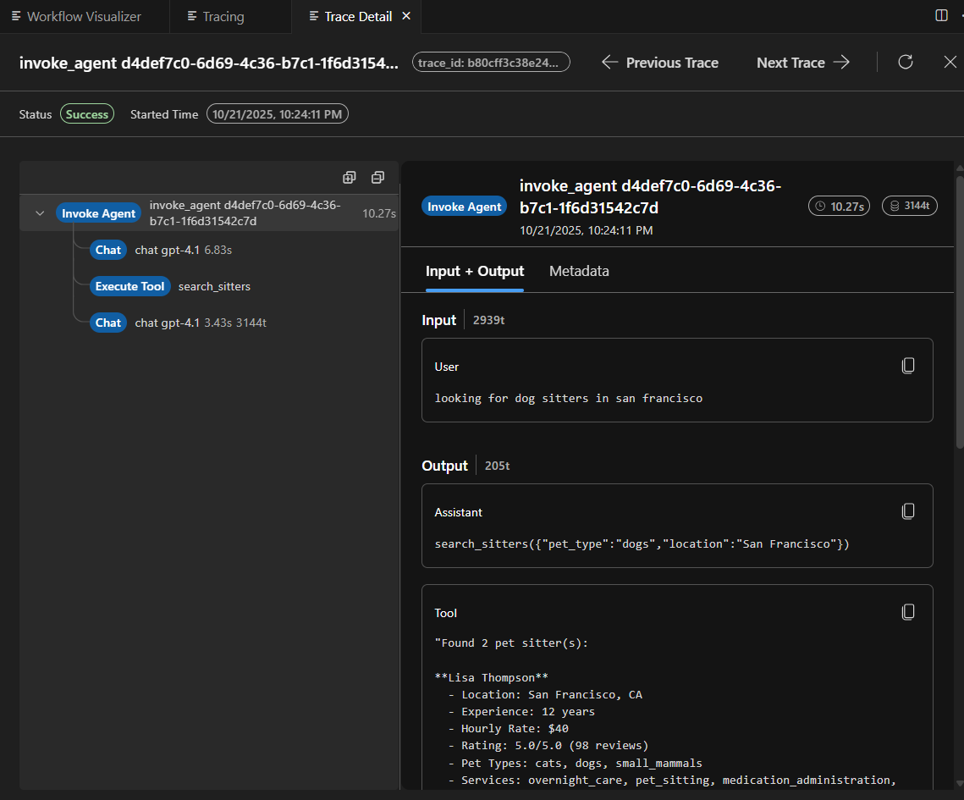Collapse all spans in tree

point(378,178)
